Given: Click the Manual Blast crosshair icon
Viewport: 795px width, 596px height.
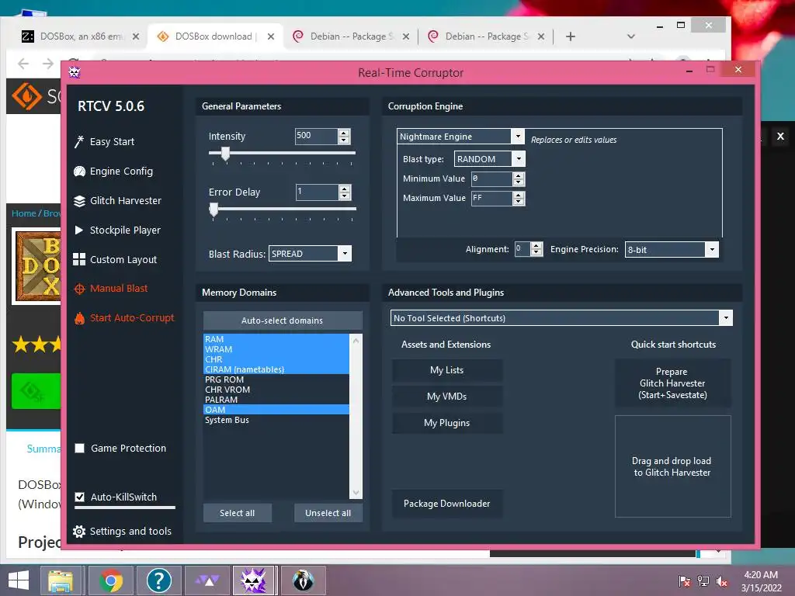Looking at the screenshot, I should (x=79, y=289).
